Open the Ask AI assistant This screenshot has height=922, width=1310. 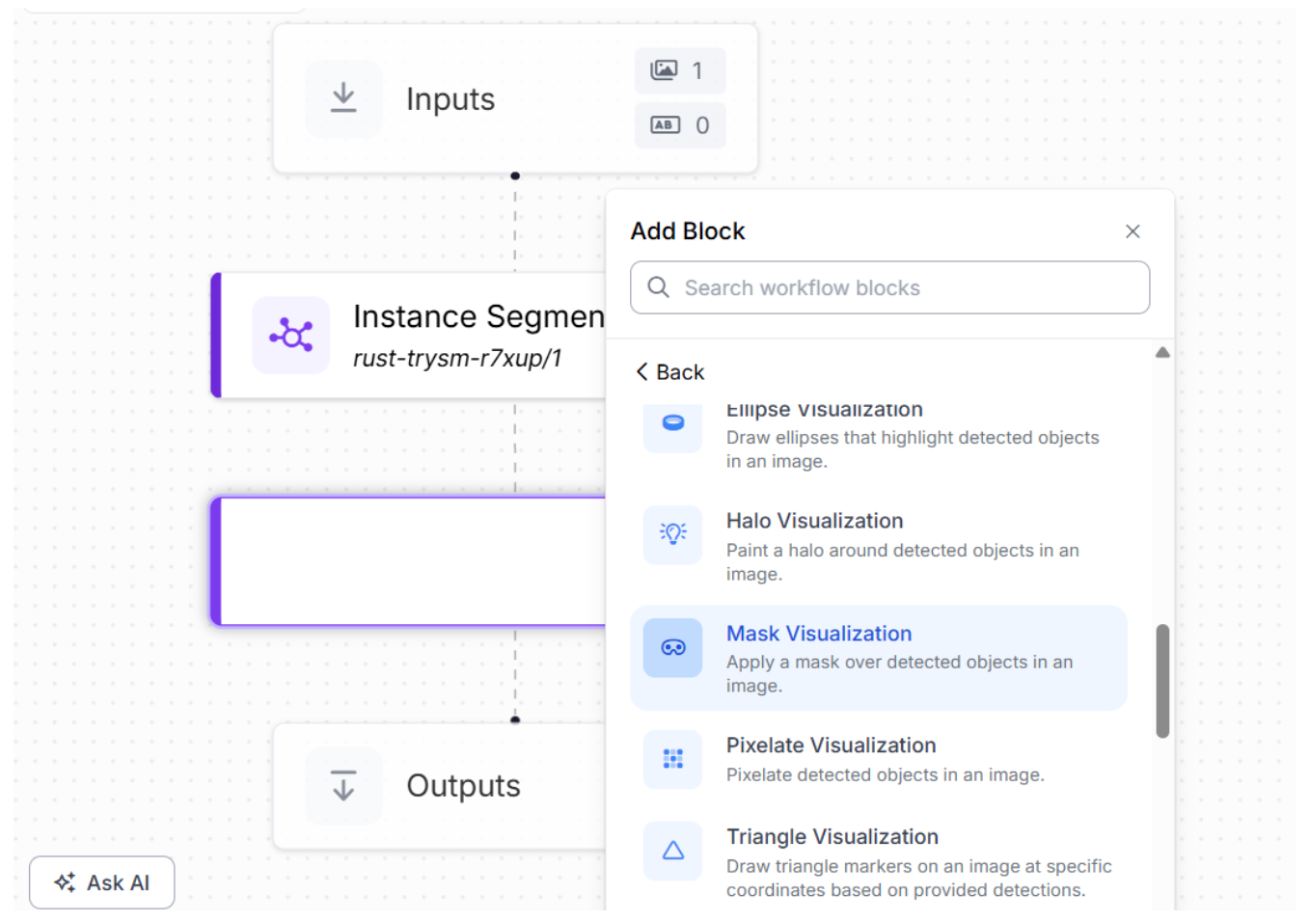(102, 882)
